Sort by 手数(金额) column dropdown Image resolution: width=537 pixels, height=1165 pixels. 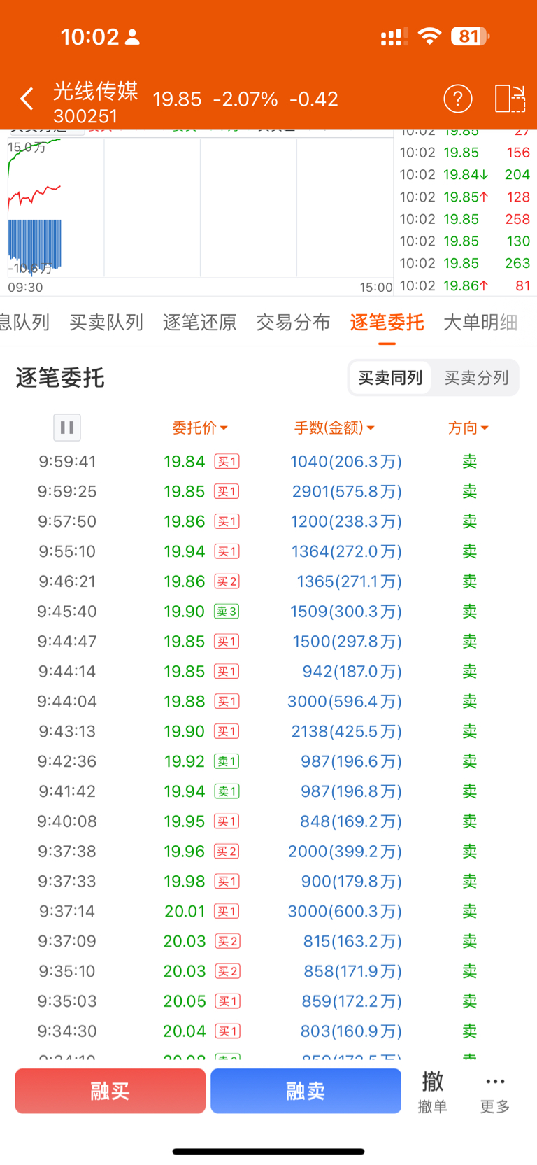click(x=334, y=428)
